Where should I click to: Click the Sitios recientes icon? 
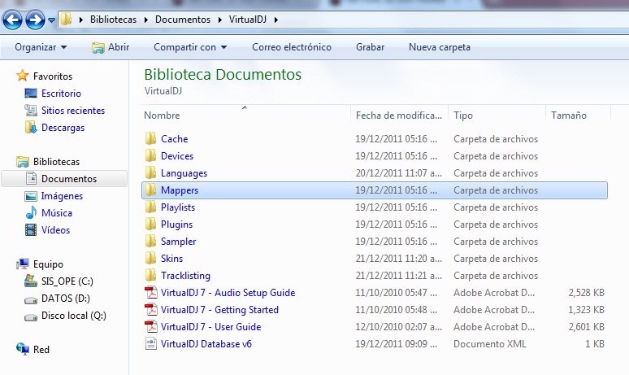(x=31, y=110)
